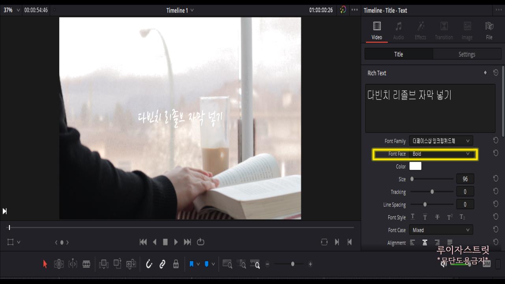Open the Font Family dropdown
Screen dimensions: 505x284
tap(441, 141)
